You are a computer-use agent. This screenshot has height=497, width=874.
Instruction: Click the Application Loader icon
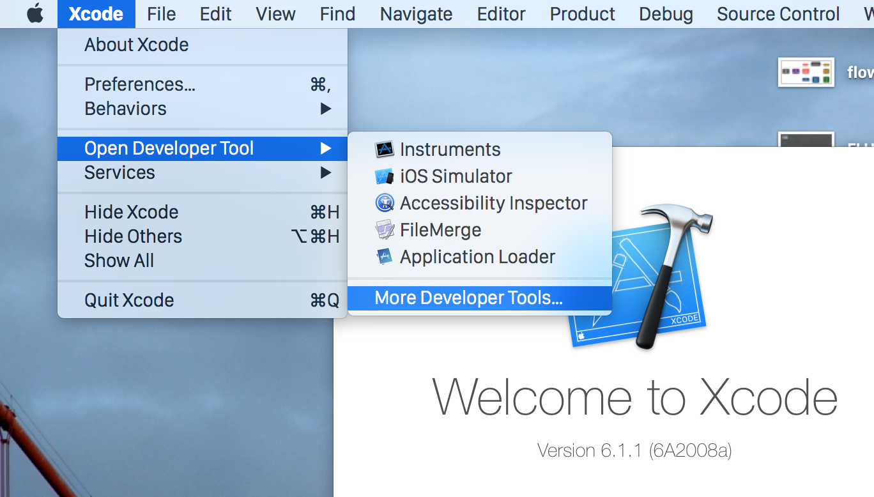[385, 257]
